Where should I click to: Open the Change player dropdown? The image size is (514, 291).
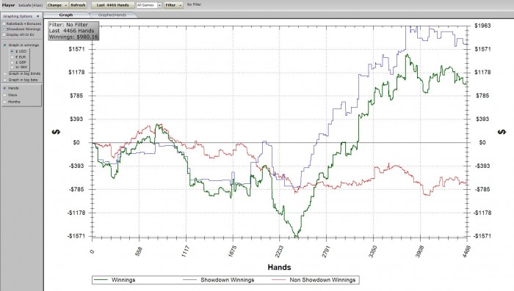pyautogui.click(x=57, y=5)
